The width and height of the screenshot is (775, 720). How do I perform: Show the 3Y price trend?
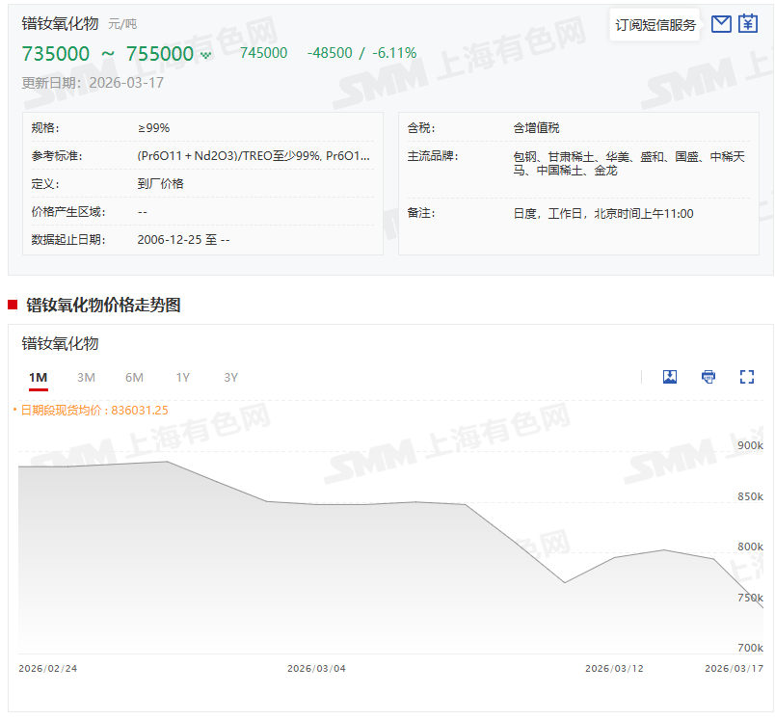pyautogui.click(x=230, y=378)
